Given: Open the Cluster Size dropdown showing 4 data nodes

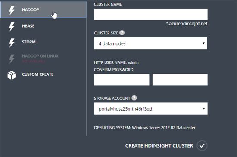Looking at the screenshot, I should tap(151, 43).
